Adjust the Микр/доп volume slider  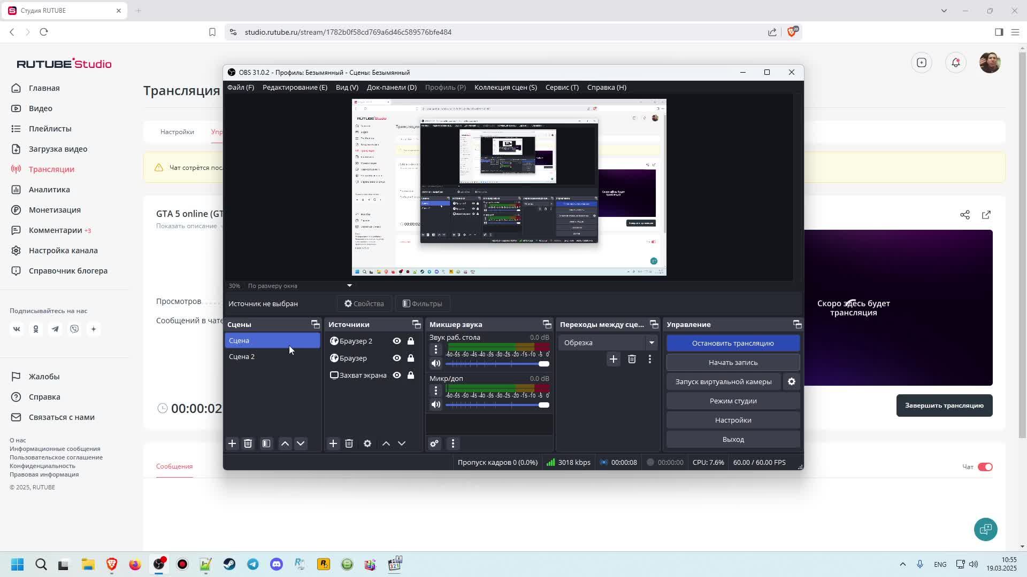click(x=543, y=405)
